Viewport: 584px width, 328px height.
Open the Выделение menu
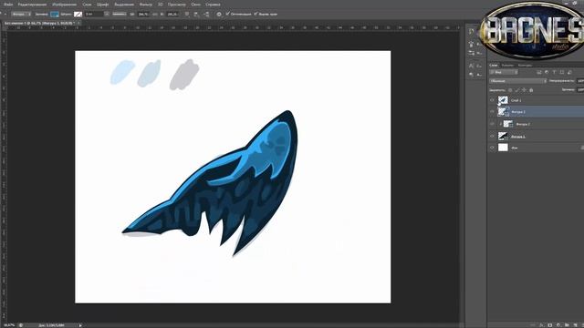click(124, 5)
